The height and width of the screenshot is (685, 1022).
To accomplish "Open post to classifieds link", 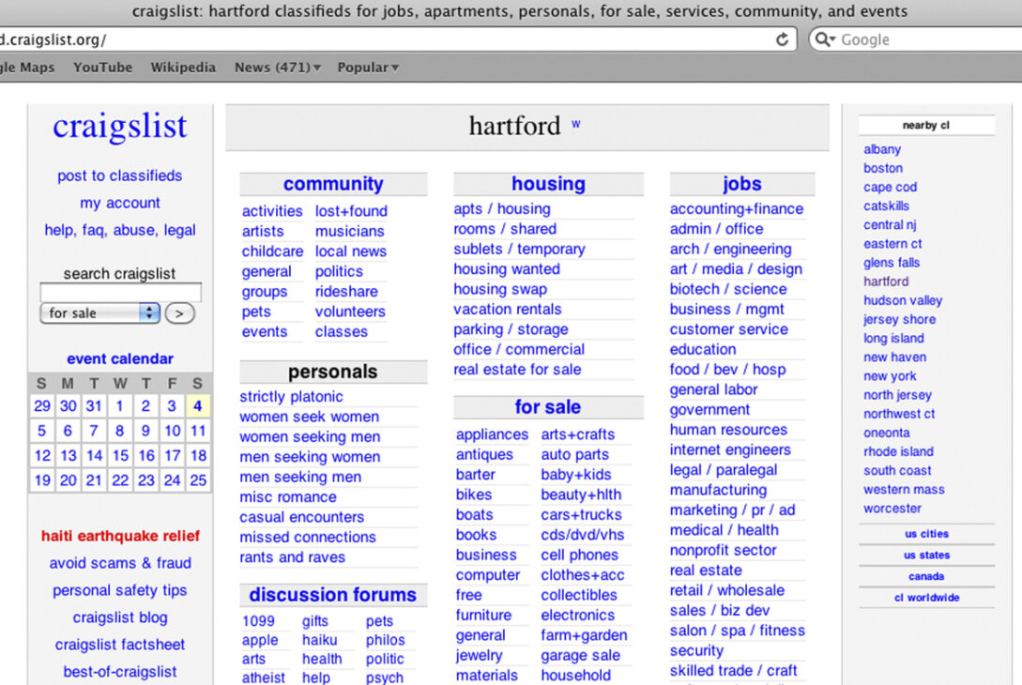I will (119, 175).
